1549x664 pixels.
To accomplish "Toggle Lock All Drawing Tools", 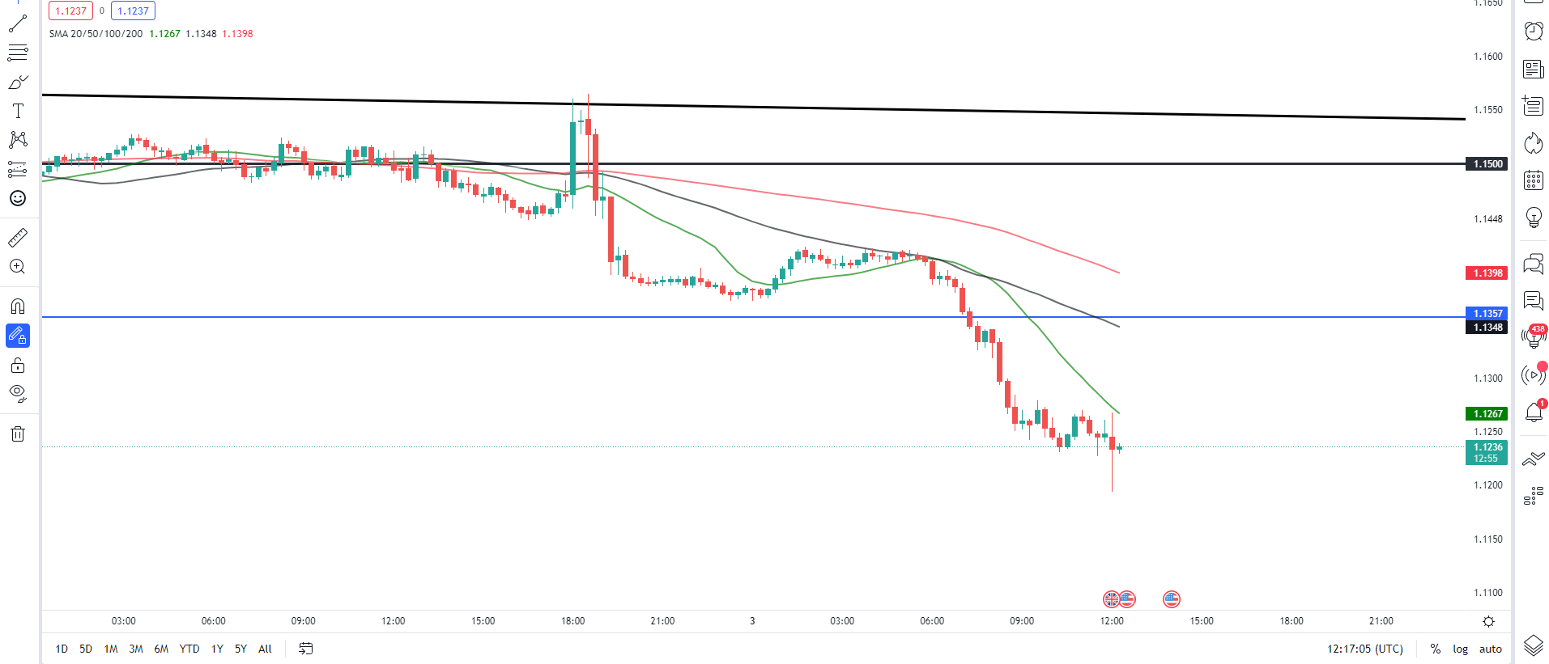I will coord(18,365).
